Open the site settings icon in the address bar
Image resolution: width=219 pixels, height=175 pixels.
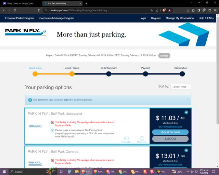tap(46, 10)
